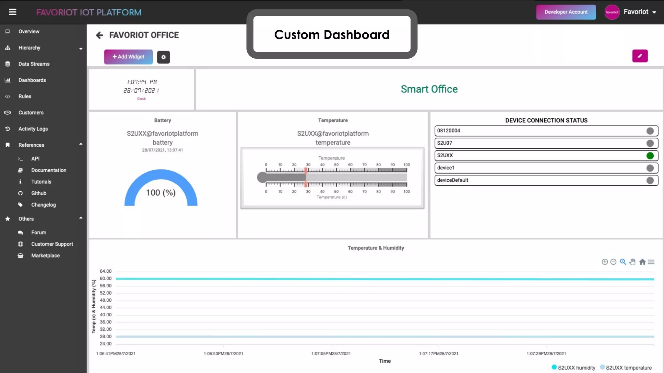This screenshot has height=373, width=664.
Task: Click green status indicator for S2UXX
Action: click(650, 155)
